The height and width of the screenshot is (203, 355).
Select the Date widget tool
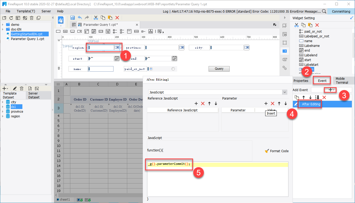click(x=94, y=31)
